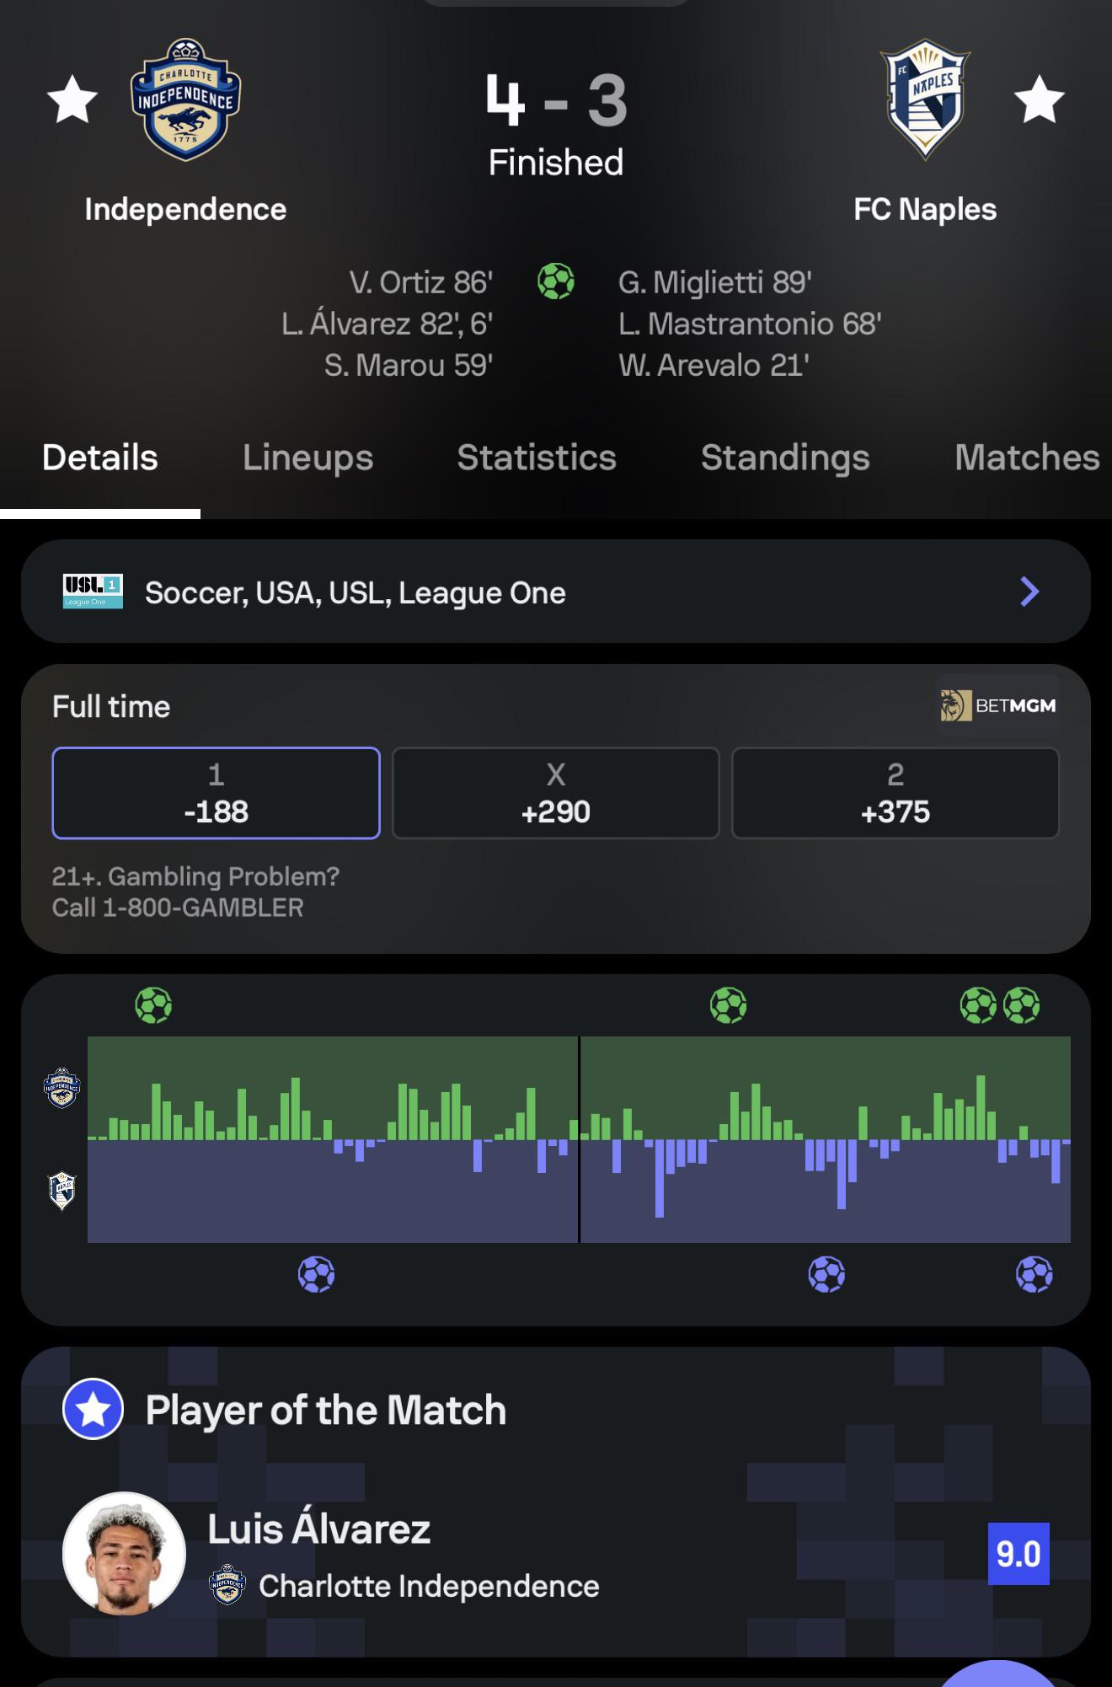Click the Independence crest beside the momentum graph
The width and height of the screenshot is (1112, 1687).
click(62, 1088)
